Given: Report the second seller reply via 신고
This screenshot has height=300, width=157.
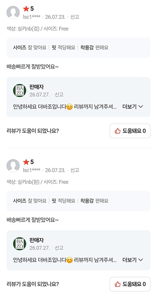Looking at the screenshot, I should (59, 248).
